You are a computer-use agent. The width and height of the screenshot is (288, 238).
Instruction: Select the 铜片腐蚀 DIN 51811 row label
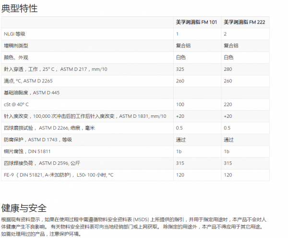27,151
